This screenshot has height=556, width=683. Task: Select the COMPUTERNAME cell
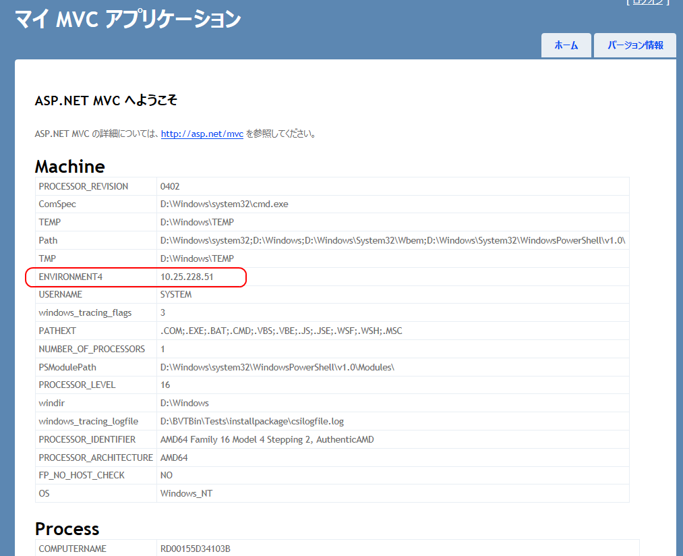tap(96, 549)
